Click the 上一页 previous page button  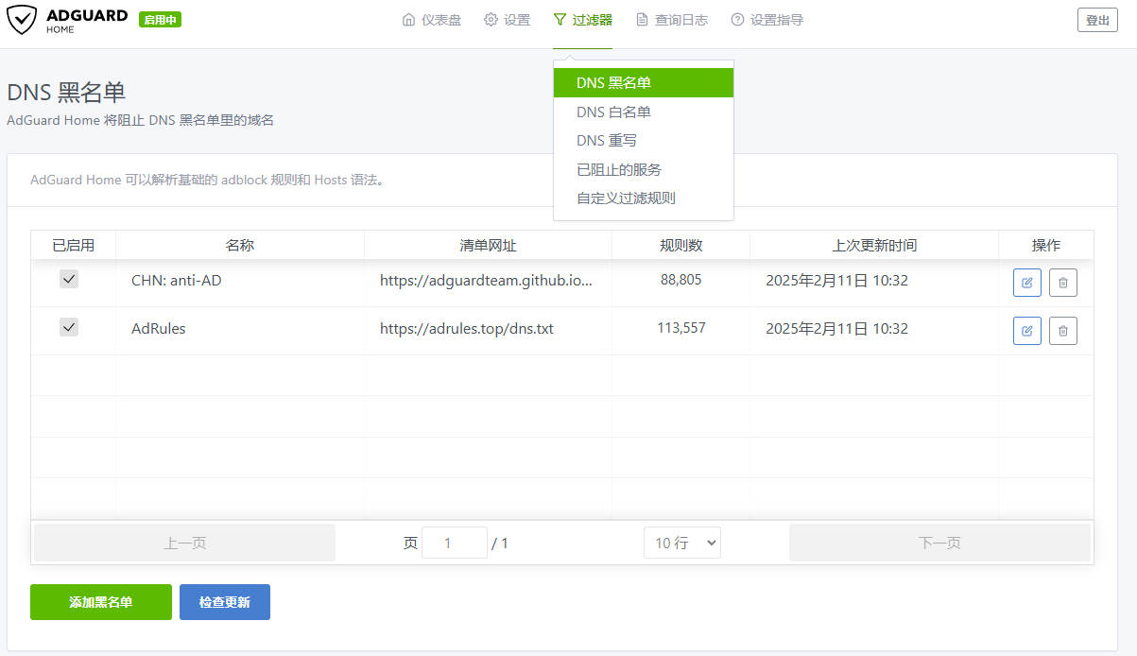coord(185,543)
